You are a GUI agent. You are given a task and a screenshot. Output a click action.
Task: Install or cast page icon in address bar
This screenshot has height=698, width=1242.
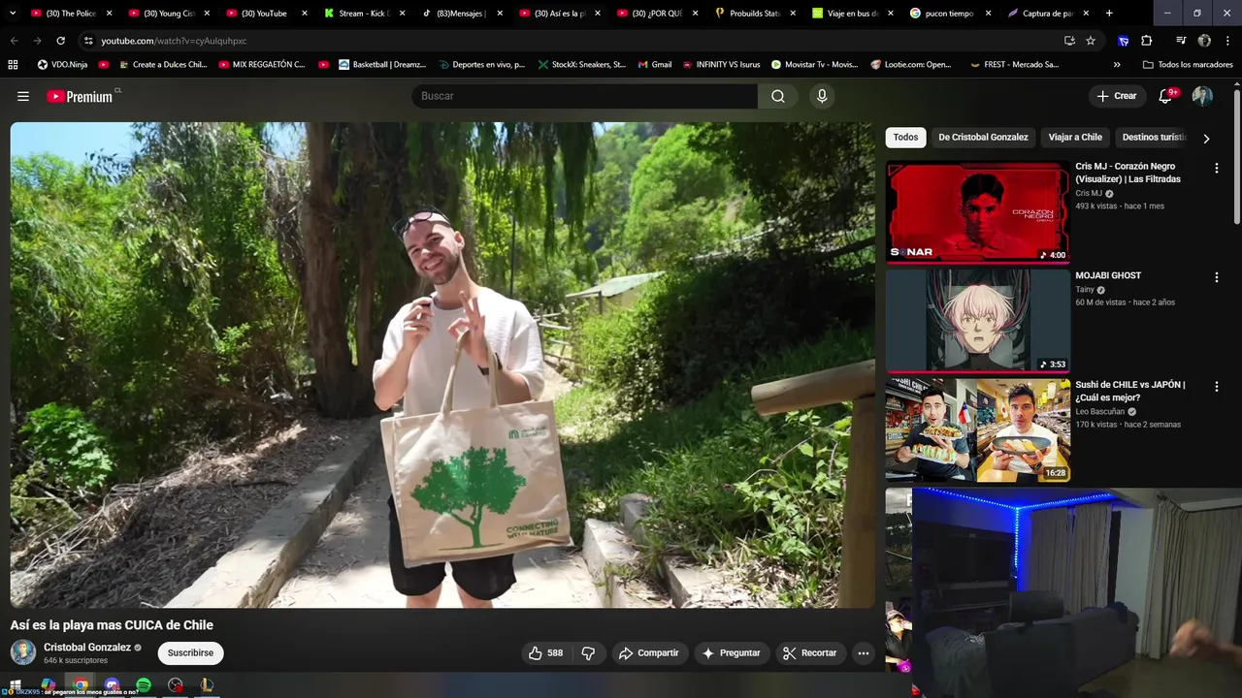pos(1069,41)
